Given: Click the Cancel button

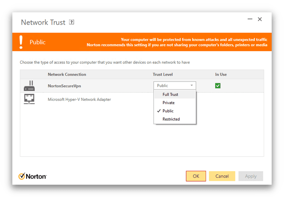Looking at the screenshot, I should pyautogui.click(x=222, y=176).
